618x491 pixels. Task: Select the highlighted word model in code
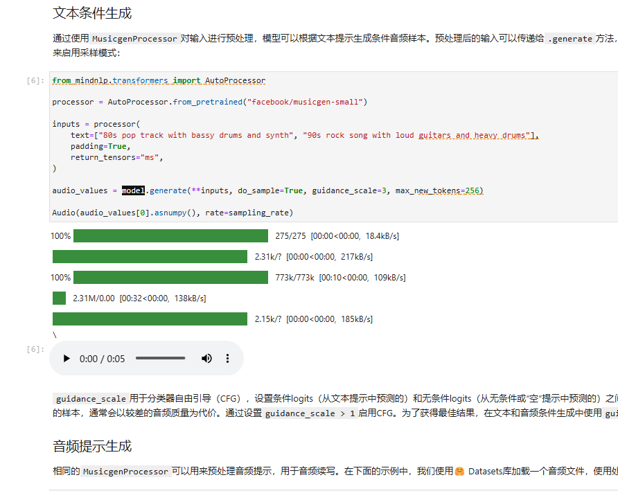click(x=133, y=190)
